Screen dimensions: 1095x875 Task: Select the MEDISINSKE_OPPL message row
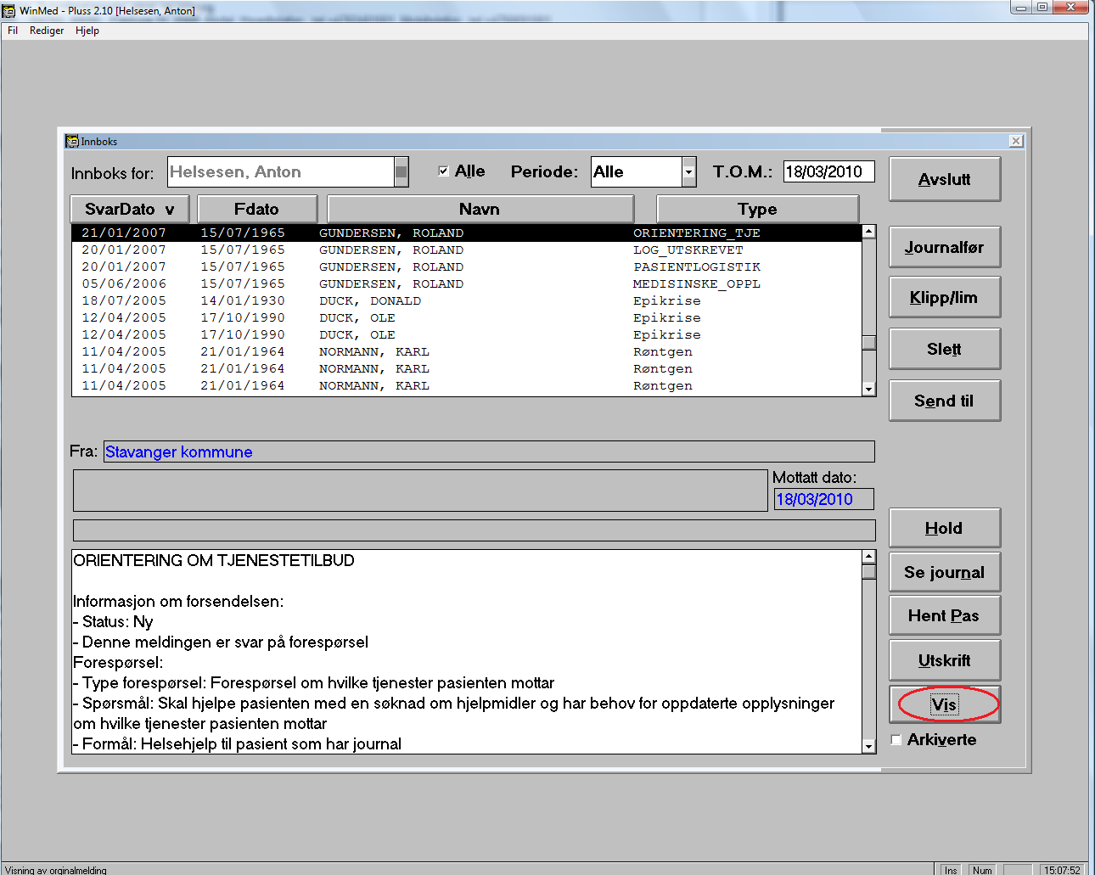(467, 283)
